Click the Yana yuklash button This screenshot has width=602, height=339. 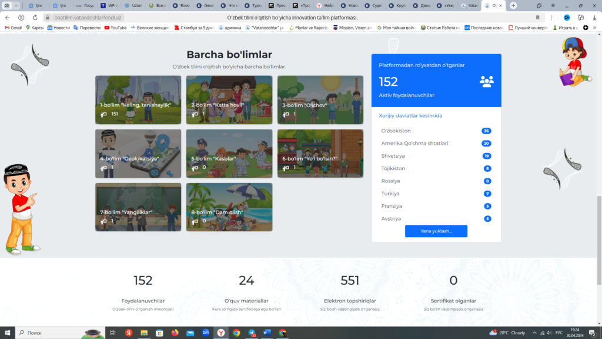(x=436, y=231)
